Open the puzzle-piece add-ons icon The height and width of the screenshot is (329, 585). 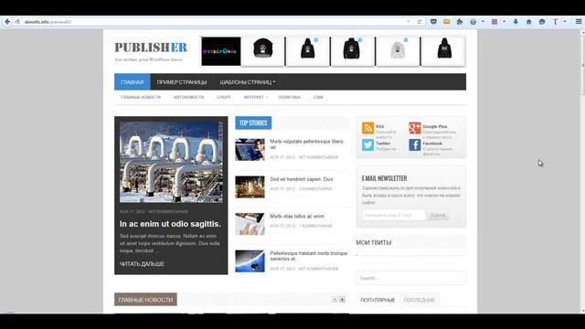[460, 22]
